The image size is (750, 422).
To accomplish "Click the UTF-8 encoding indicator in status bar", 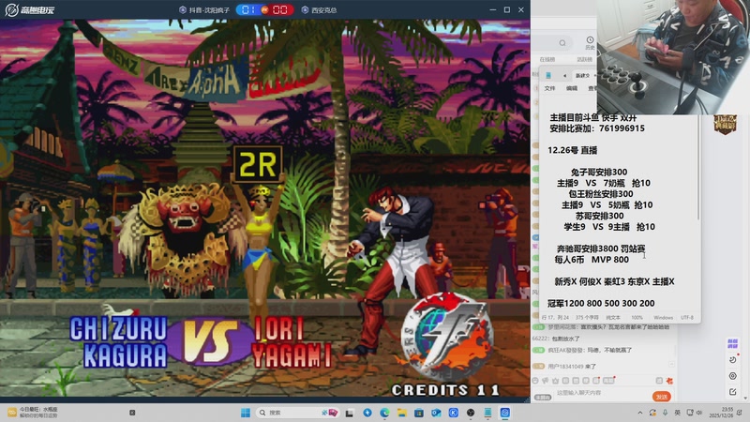I will (687, 318).
